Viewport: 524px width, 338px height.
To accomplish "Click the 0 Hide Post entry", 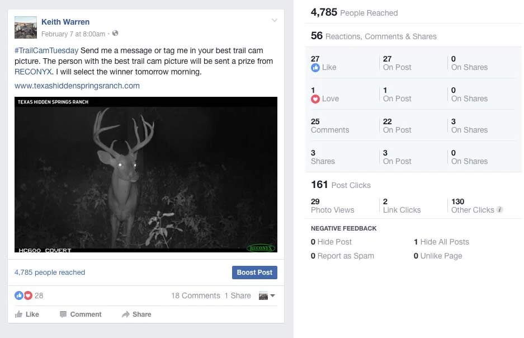I will pos(331,242).
